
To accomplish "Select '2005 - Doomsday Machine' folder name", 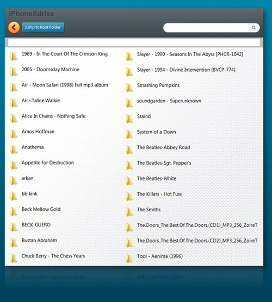I will (51, 69).
